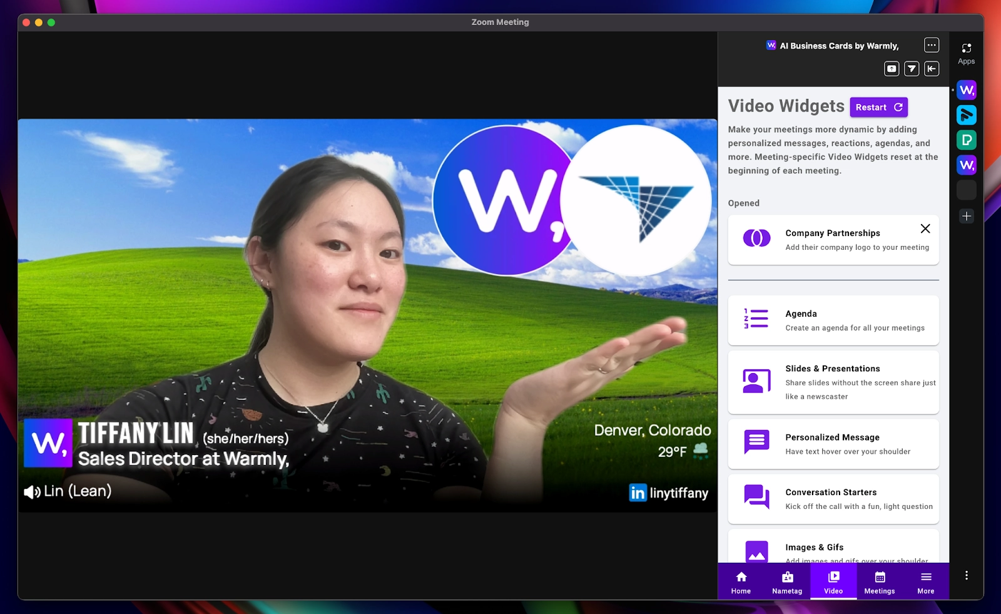Collapse the app panel with the arrow-bar icon
Image resolution: width=1001 pixels, height=614 pixels.
click(x=932, y=69)
